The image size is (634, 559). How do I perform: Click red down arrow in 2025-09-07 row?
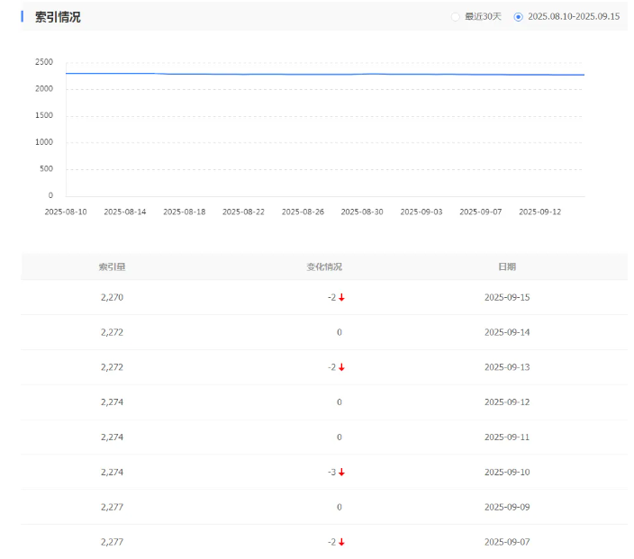coord(342,542)
